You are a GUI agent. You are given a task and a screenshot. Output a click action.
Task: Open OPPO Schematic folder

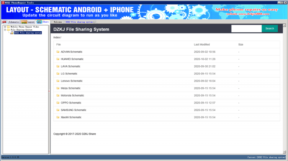pyautogui.click(x=71, y=103)
